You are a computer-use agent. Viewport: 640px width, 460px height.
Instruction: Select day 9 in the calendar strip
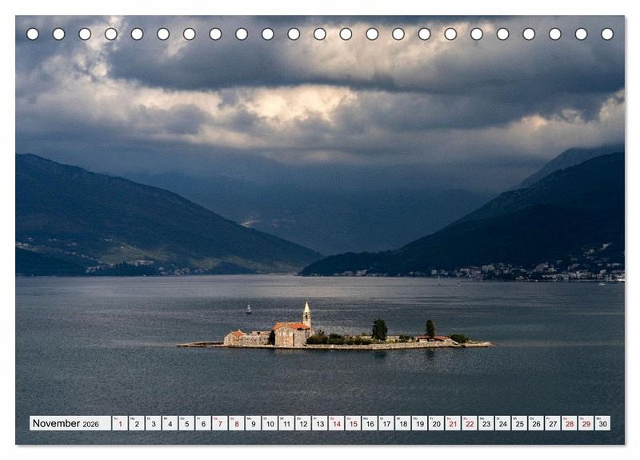(x=253, y=423)
